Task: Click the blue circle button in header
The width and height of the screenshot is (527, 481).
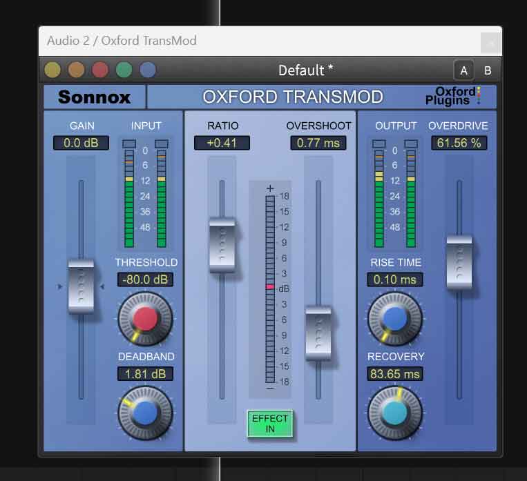Action: (x=147, y=70)
